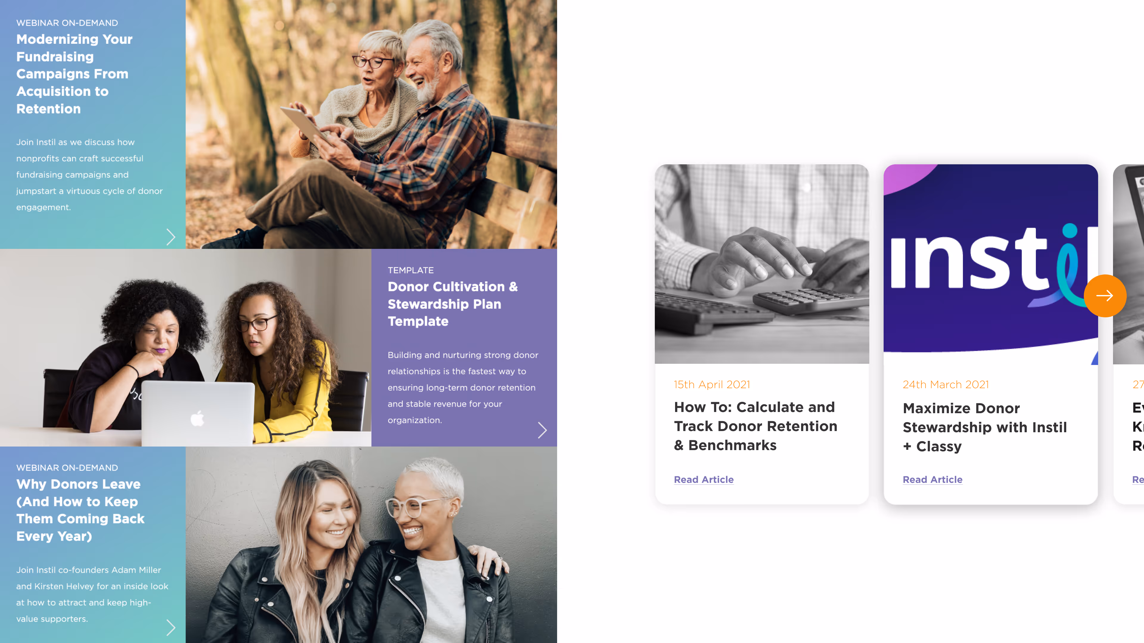Click the partially visible third Read Article link
1144x643 pixels.
click(x=1138, y=479)
